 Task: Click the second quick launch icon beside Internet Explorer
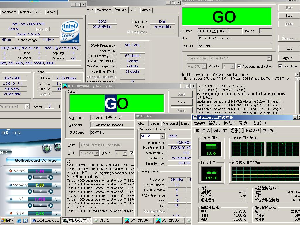click(x=25, y=221)
